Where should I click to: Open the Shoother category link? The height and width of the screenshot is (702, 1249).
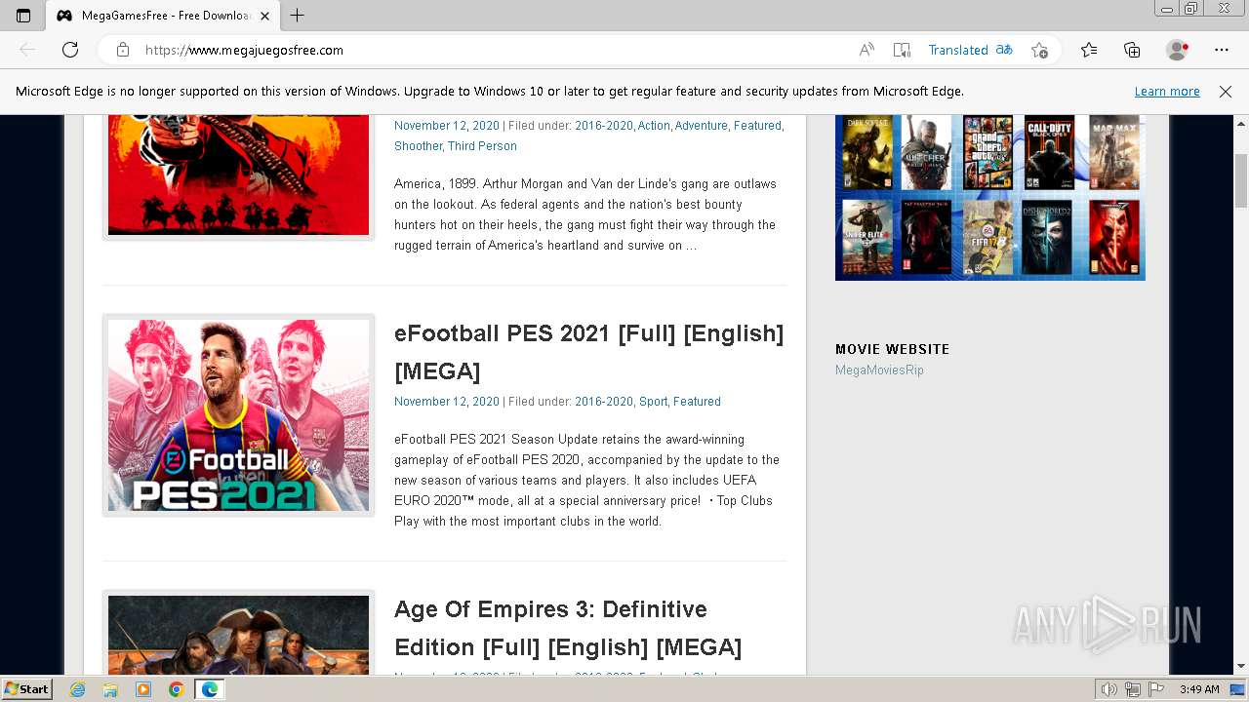coord(418,146)
